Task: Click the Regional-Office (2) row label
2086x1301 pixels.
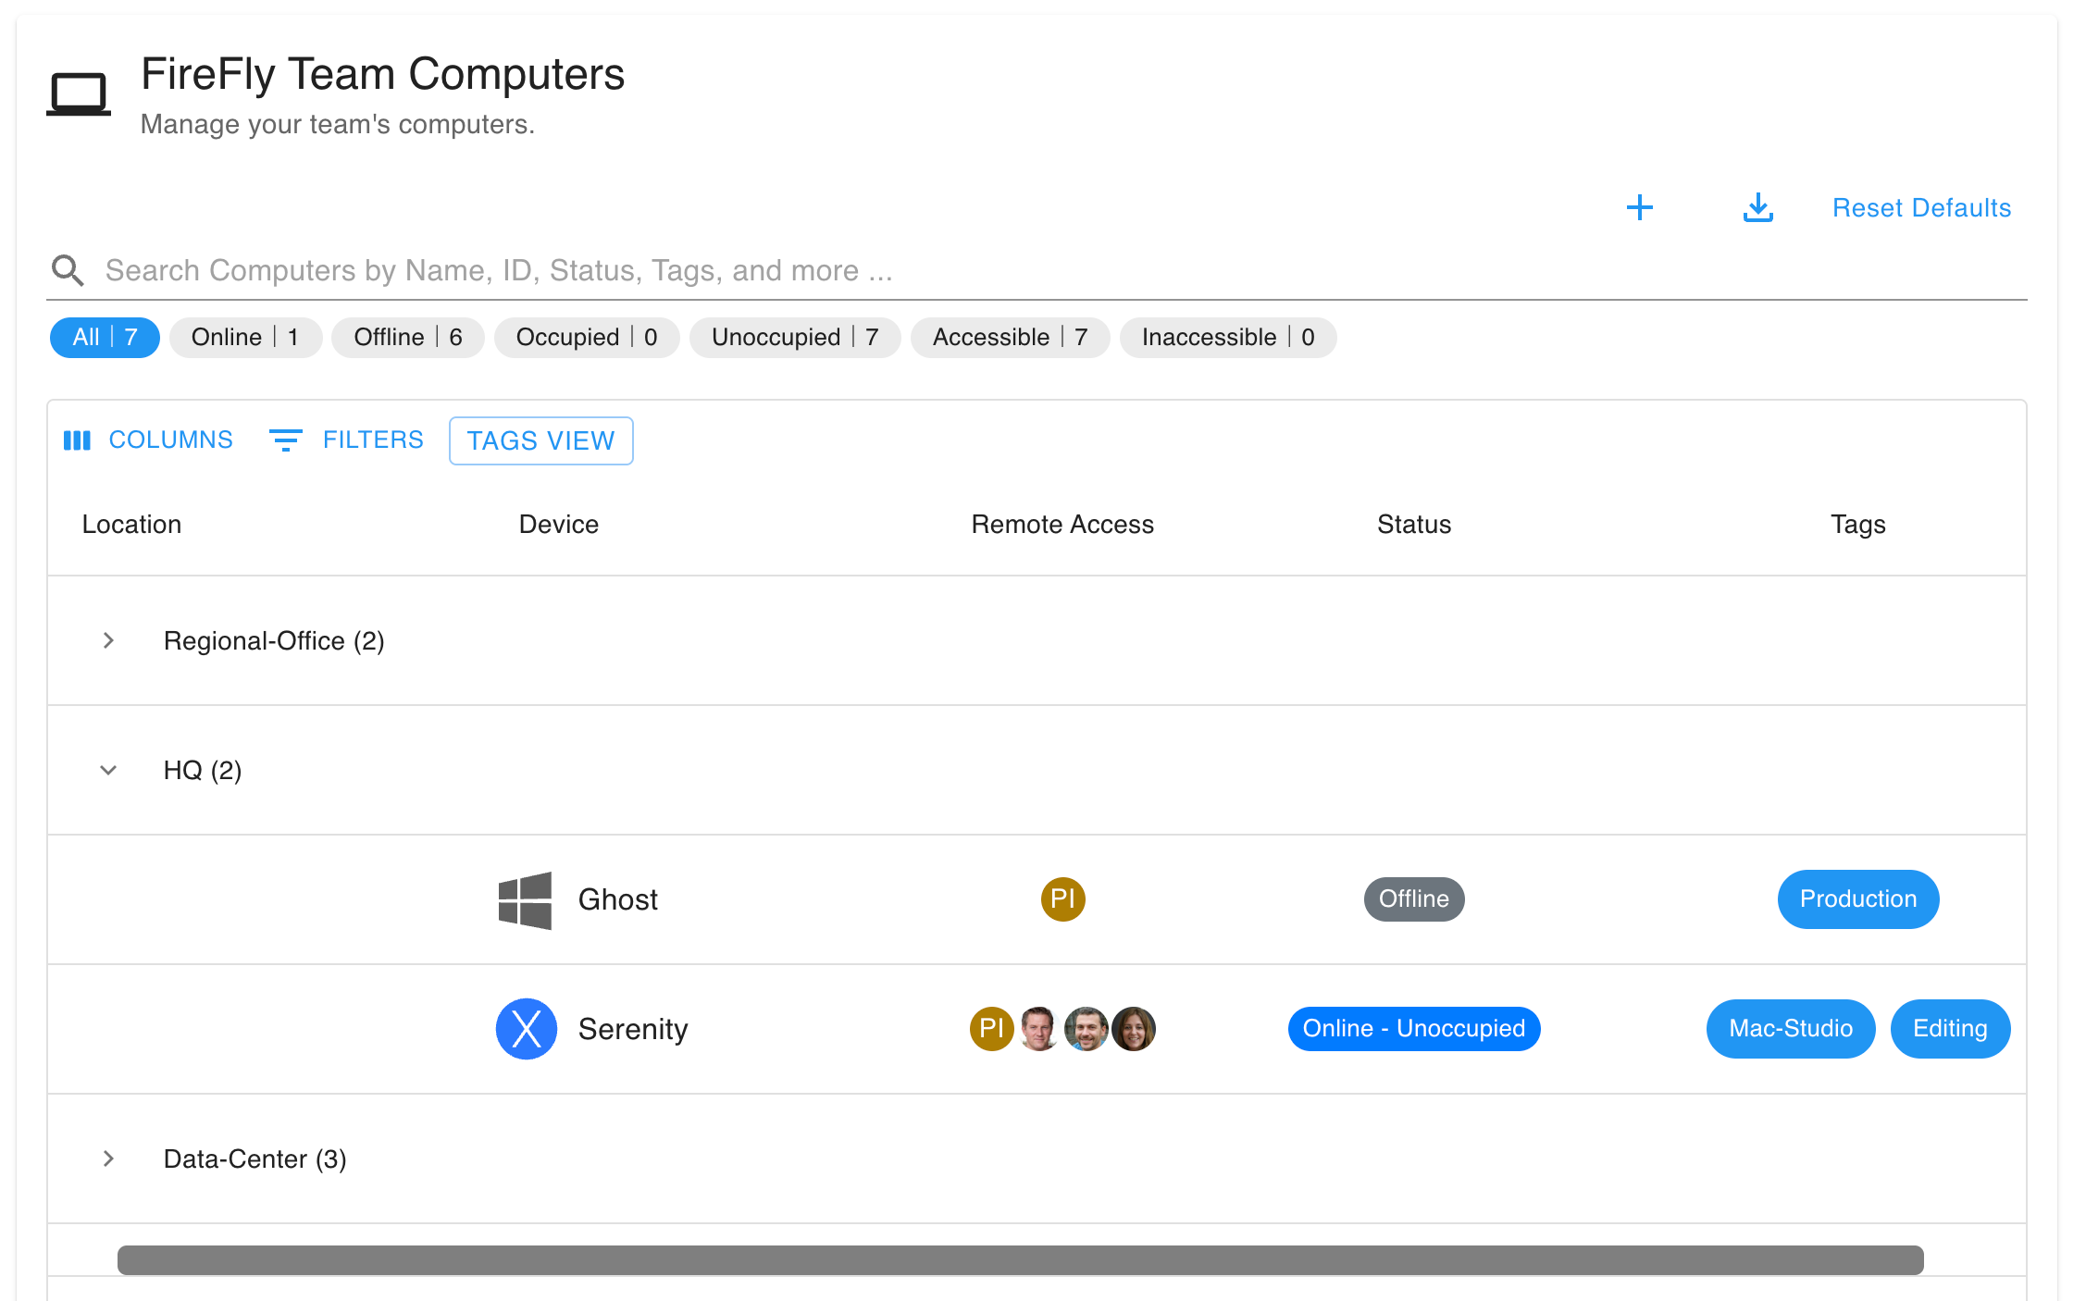Action: pos(274,640)
